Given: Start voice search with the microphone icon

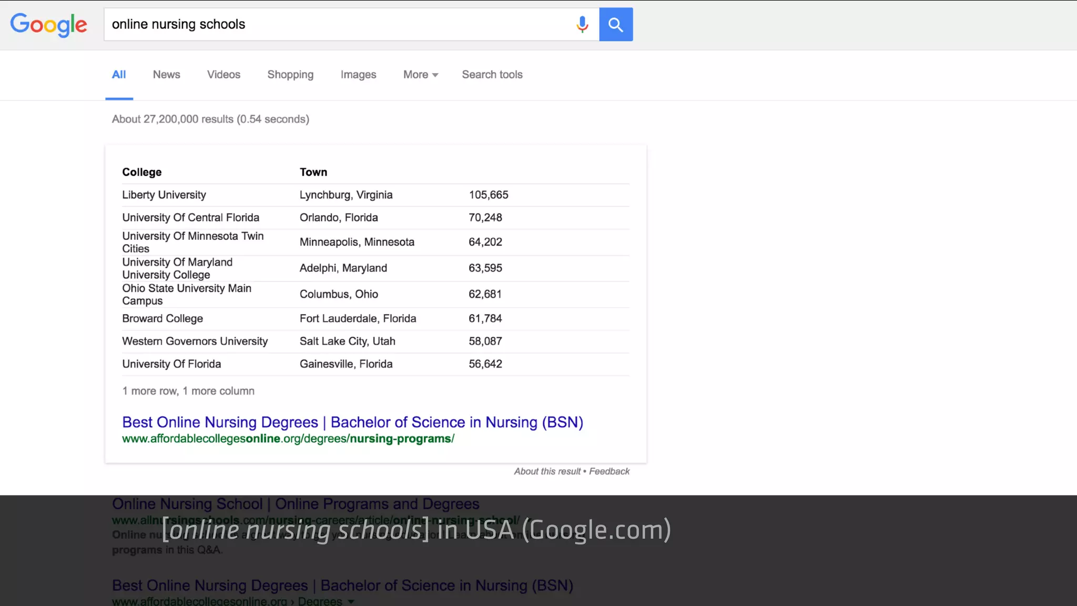Looking at the screenshot, I should (x=582, y=24).
